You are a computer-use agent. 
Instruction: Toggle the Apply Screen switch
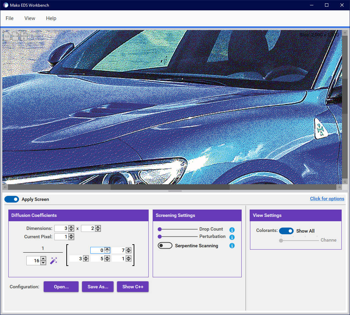[x=12, y=199]
